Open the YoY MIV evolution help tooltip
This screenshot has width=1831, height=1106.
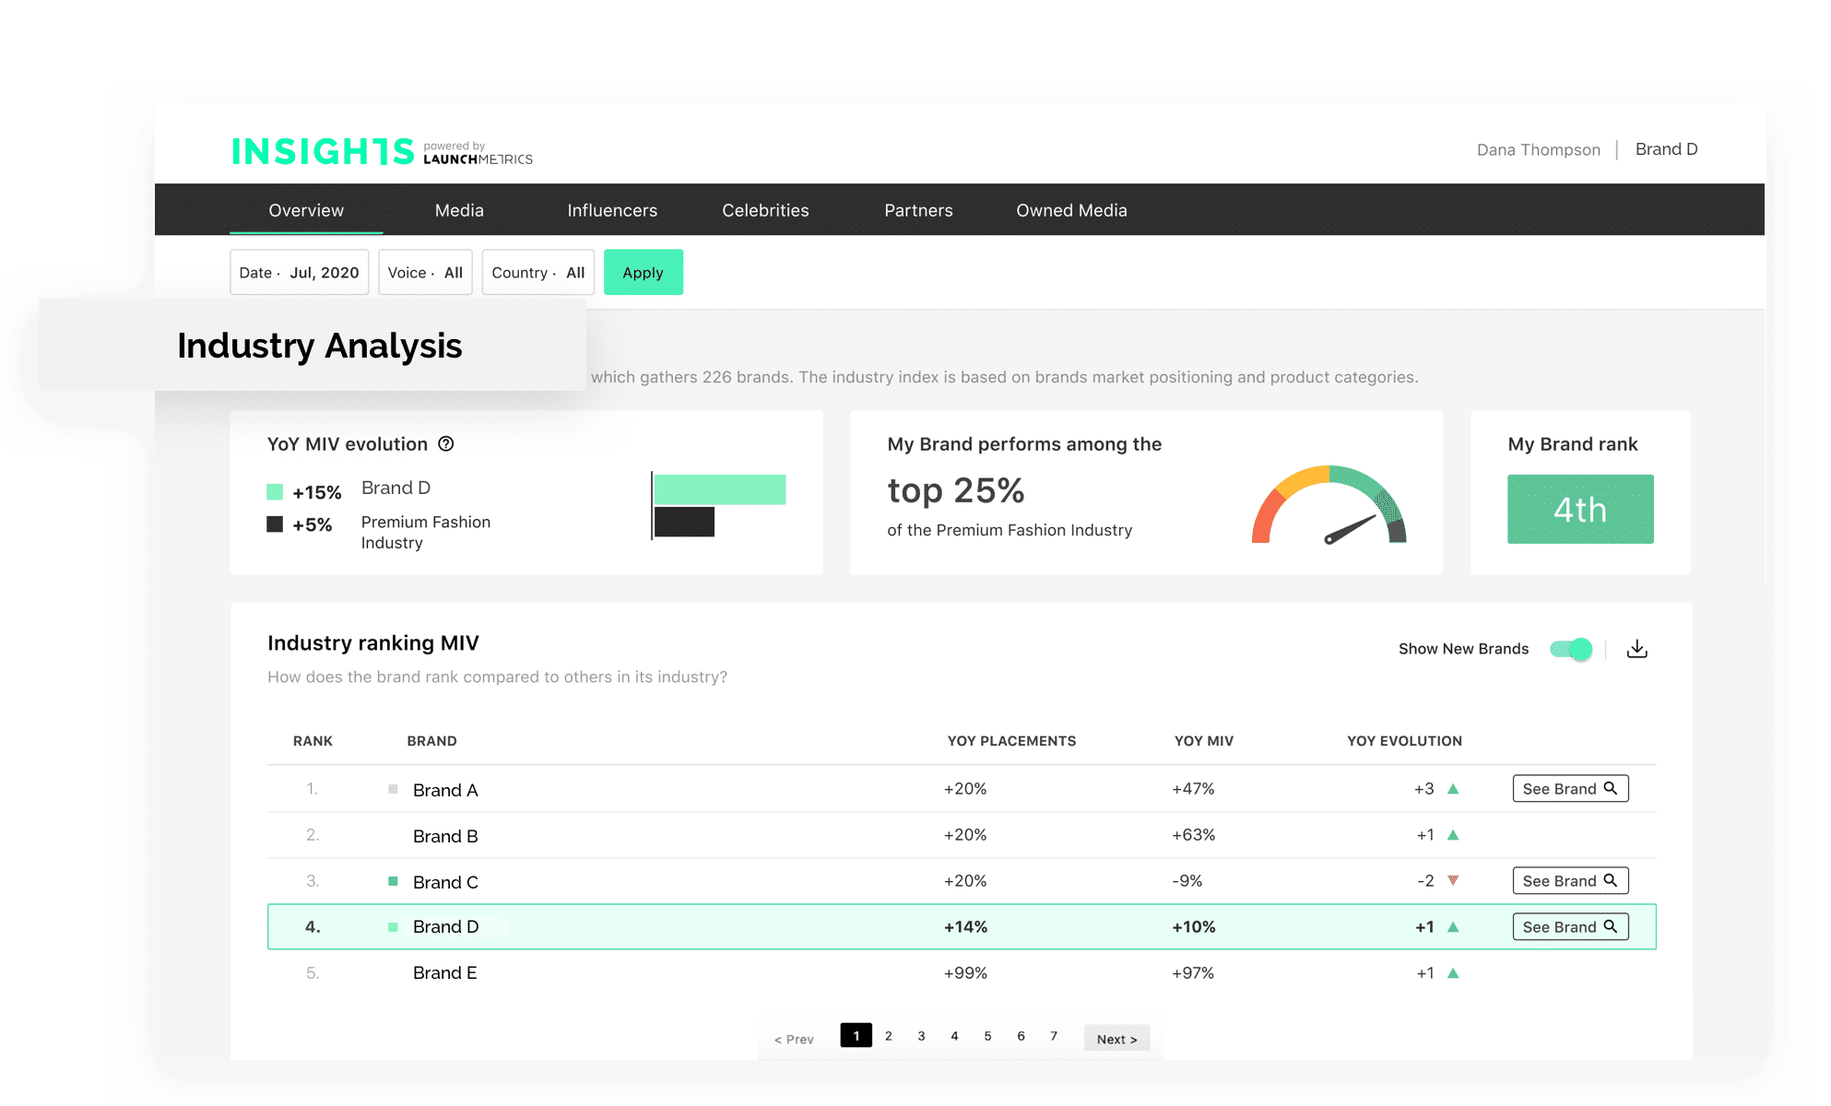tap(446, 443)
